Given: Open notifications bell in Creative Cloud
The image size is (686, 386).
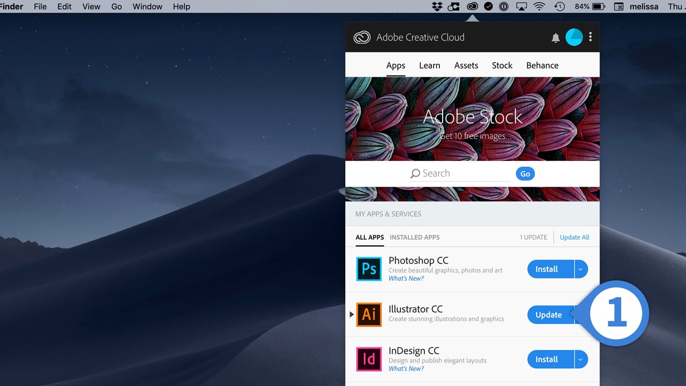Looking at the screenshot, I should pyautogui.click(x=556, y=38).
